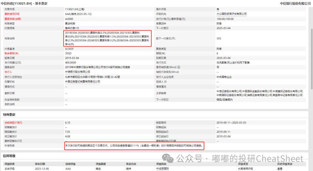Click column header 发布日期
The image size is (313, 171).
[x=40, y=164]
